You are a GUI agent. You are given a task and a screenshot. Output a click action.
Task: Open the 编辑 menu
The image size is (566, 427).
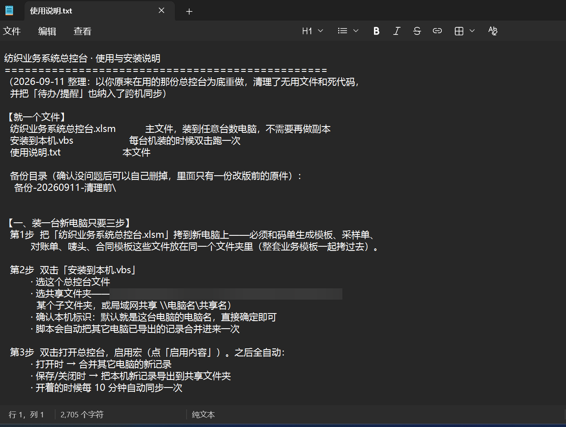47,31
